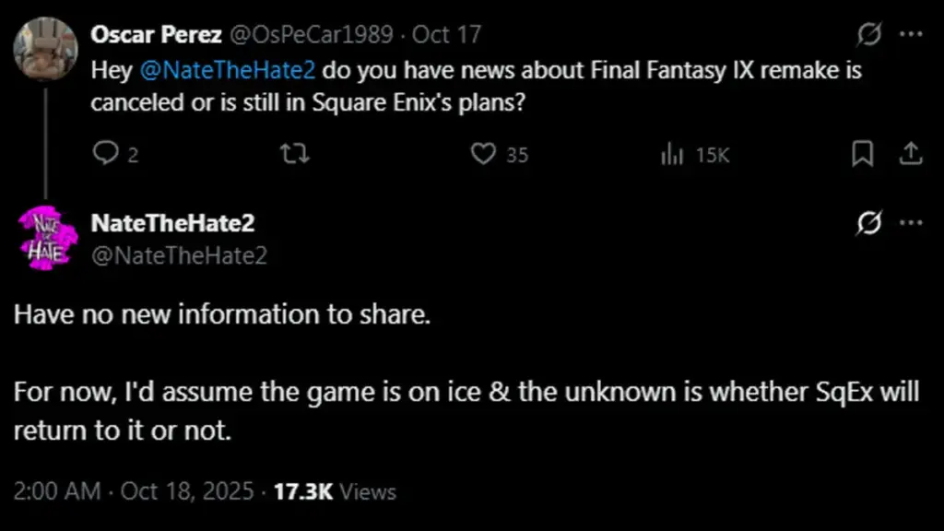Bookmark Oscar Perez's tweet
This screenshot has height=531, width=944.
click(862, 155)
